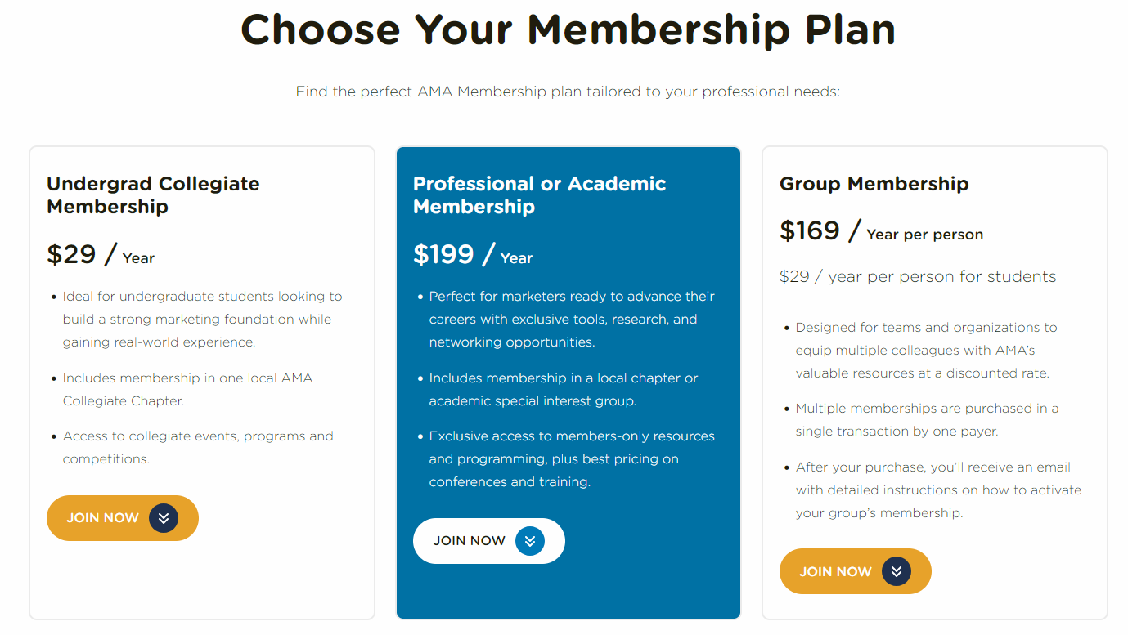
Task: Join now for Undergrad Collegiate Membership
Action: pos(103,518)
